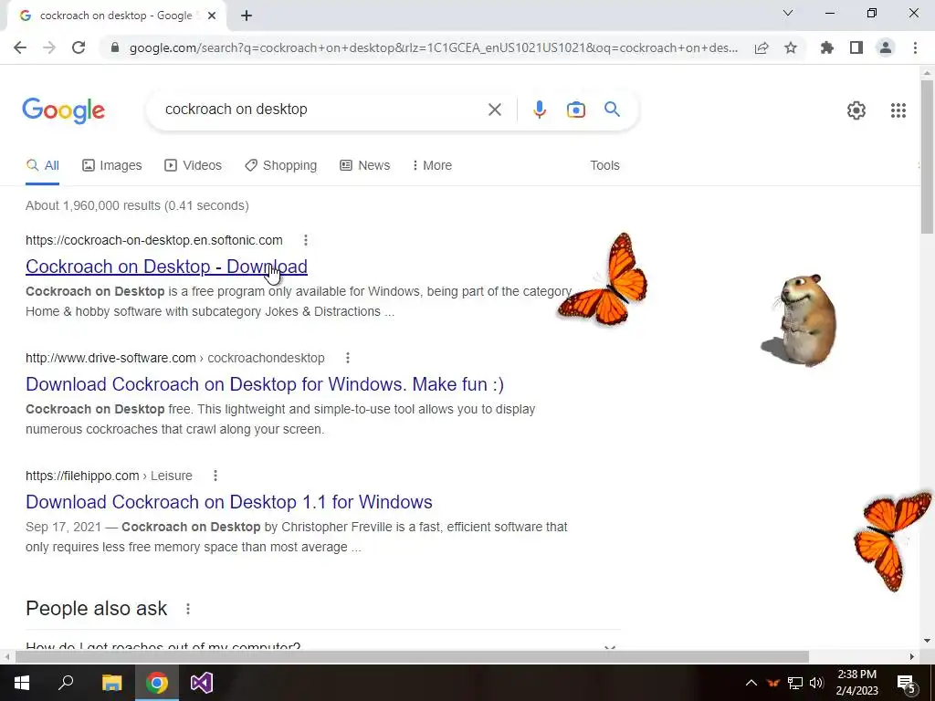Open network status tray icon
This screenshot has height=701, width=935.
(x=795, y=683)
